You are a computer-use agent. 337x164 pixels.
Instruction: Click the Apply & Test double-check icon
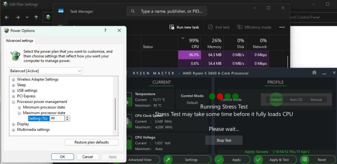(258, 160)
